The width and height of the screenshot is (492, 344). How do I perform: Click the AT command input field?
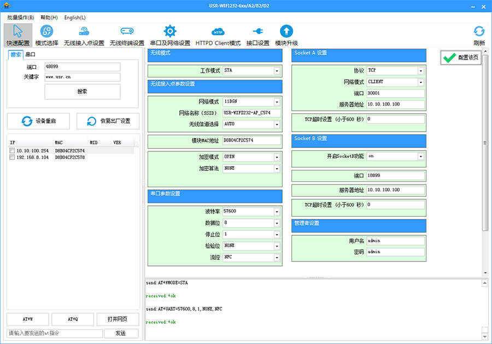[55, 333]
